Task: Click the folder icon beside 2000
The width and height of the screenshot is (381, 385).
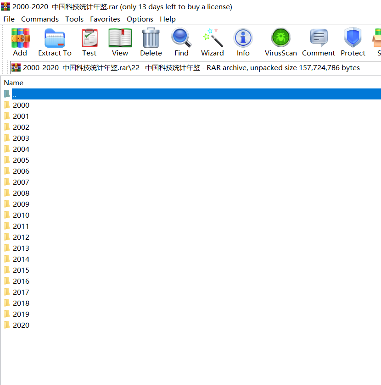Action: [7, 105]
